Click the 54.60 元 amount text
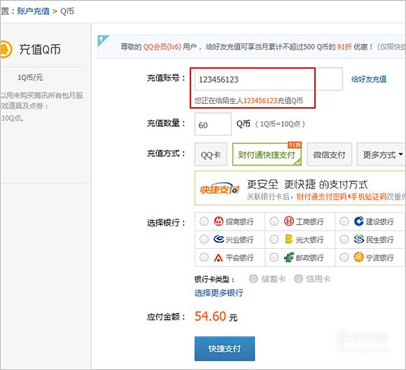The image size is (406, 370). coord(216,316)
